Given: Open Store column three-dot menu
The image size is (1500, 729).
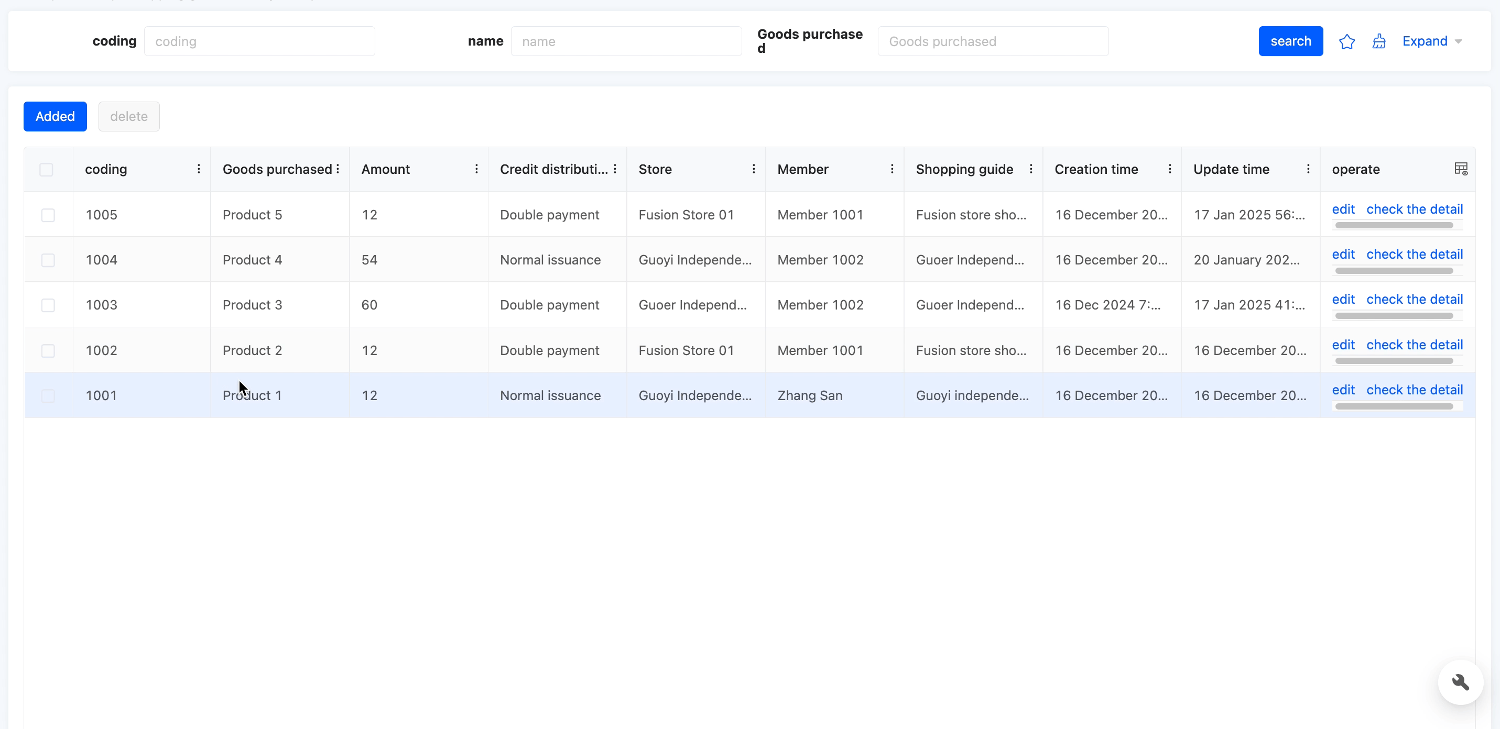Looking at the screenshot, I should pyautogui.click(x=754, y=169).
